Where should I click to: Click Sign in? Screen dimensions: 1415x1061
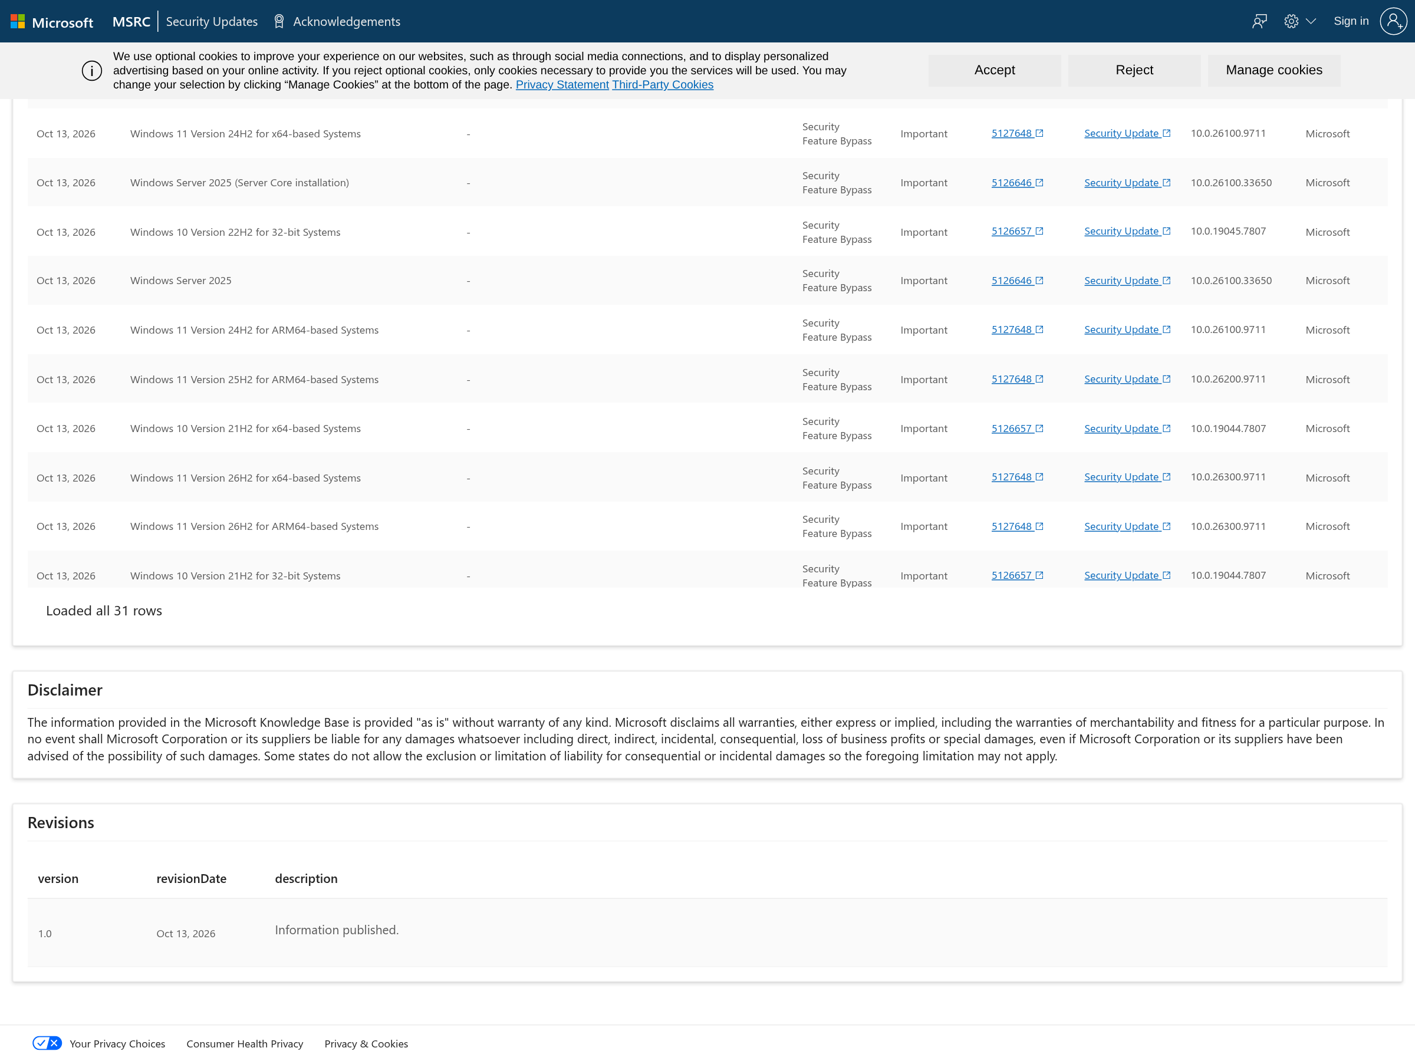coord(1351,21)
